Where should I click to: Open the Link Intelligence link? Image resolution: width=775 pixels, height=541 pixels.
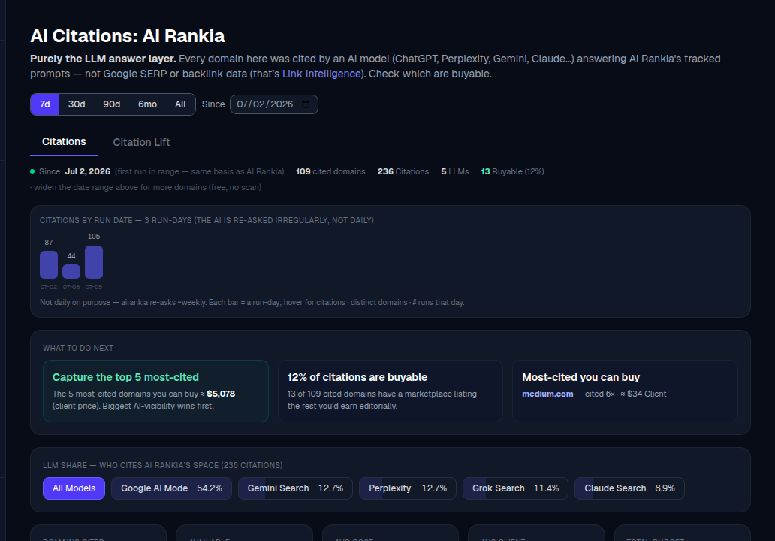[321, 74]
